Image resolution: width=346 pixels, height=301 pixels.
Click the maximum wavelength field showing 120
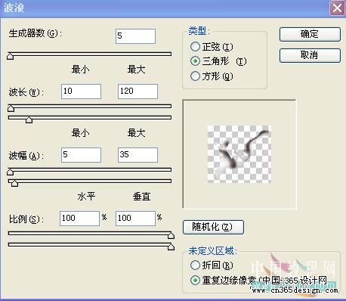(x=137, y=92)
